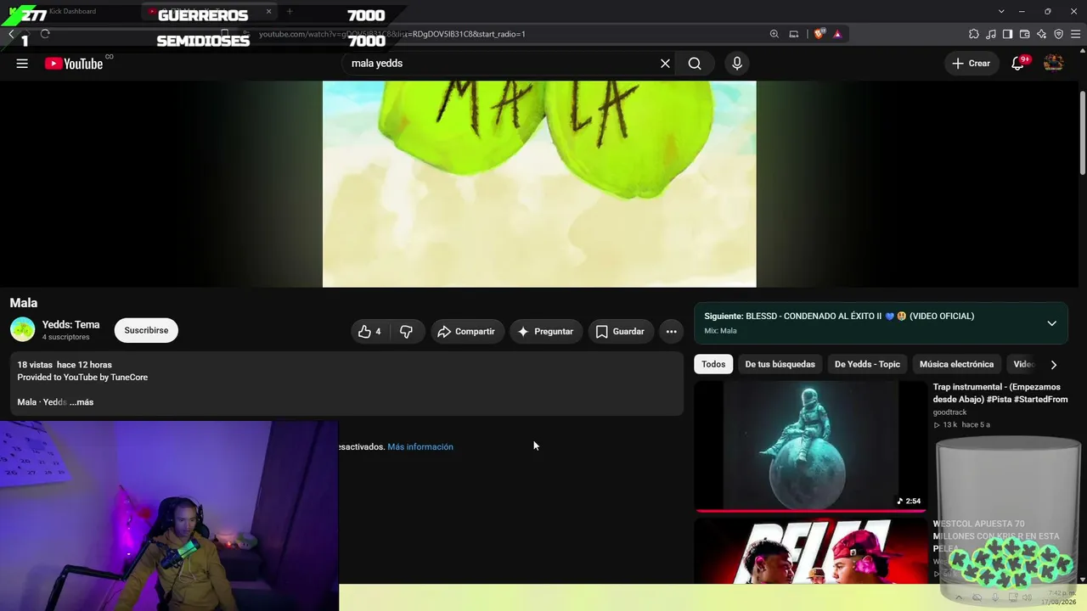Open the Brave Wallet icon
The height and width of the screenshot is (611, 1087).
point(1024,34)
